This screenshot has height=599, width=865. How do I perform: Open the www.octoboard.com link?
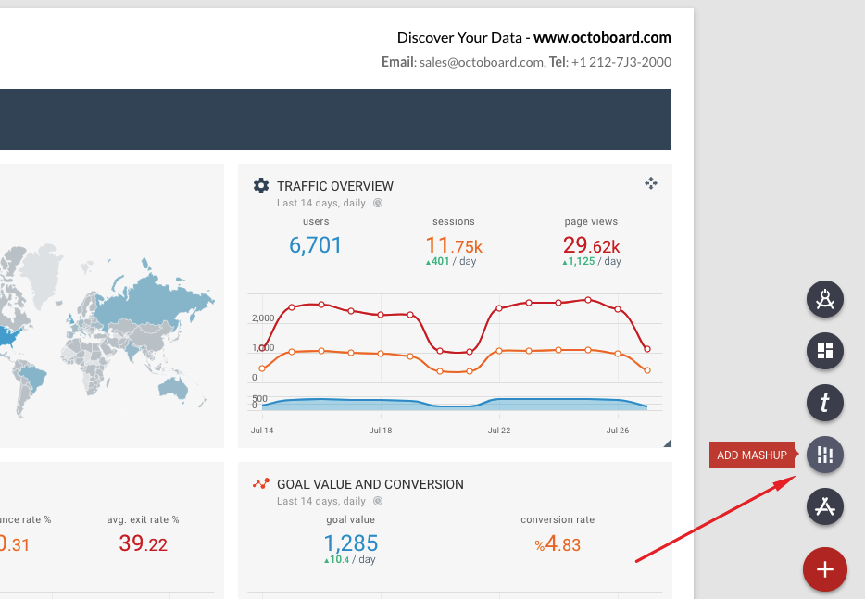tap(602, 38)
